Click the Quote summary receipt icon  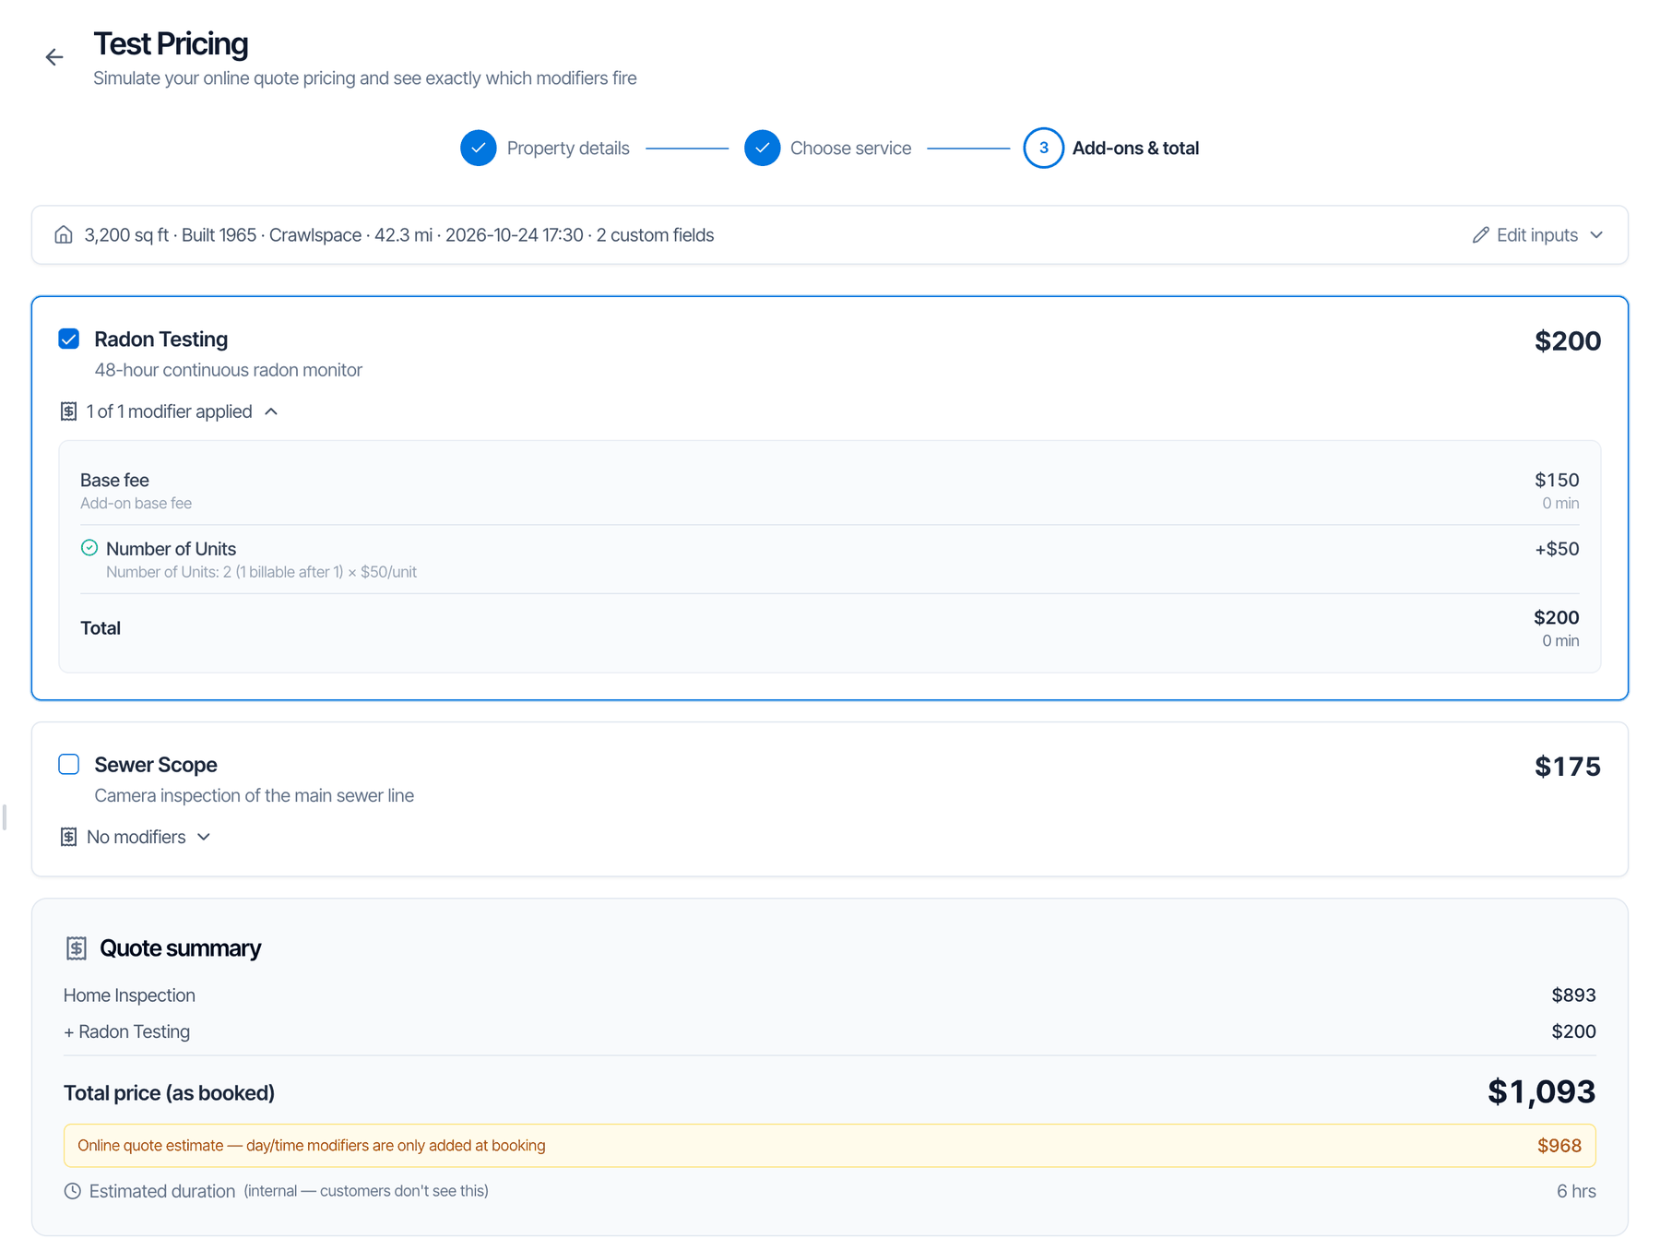click(x=77, y=948)
